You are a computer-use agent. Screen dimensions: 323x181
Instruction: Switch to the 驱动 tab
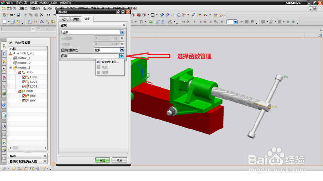point(87,19)
